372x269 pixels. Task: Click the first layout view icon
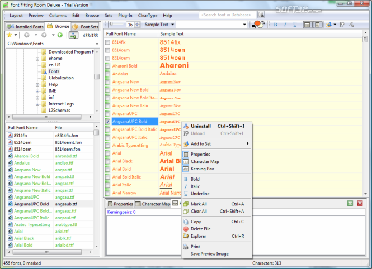point(307,25)
